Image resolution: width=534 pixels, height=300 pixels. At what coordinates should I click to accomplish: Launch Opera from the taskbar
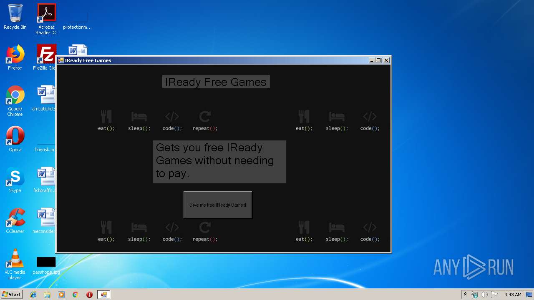(x=89, y=295)
